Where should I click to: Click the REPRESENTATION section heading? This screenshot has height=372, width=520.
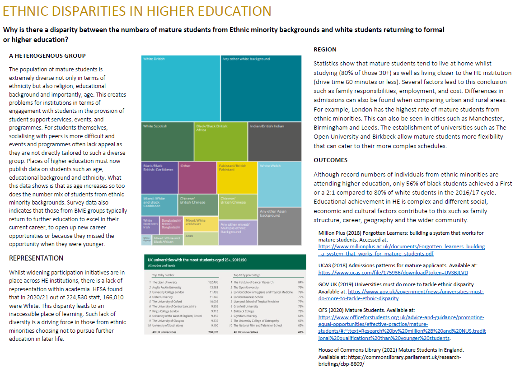coord(36,258)
